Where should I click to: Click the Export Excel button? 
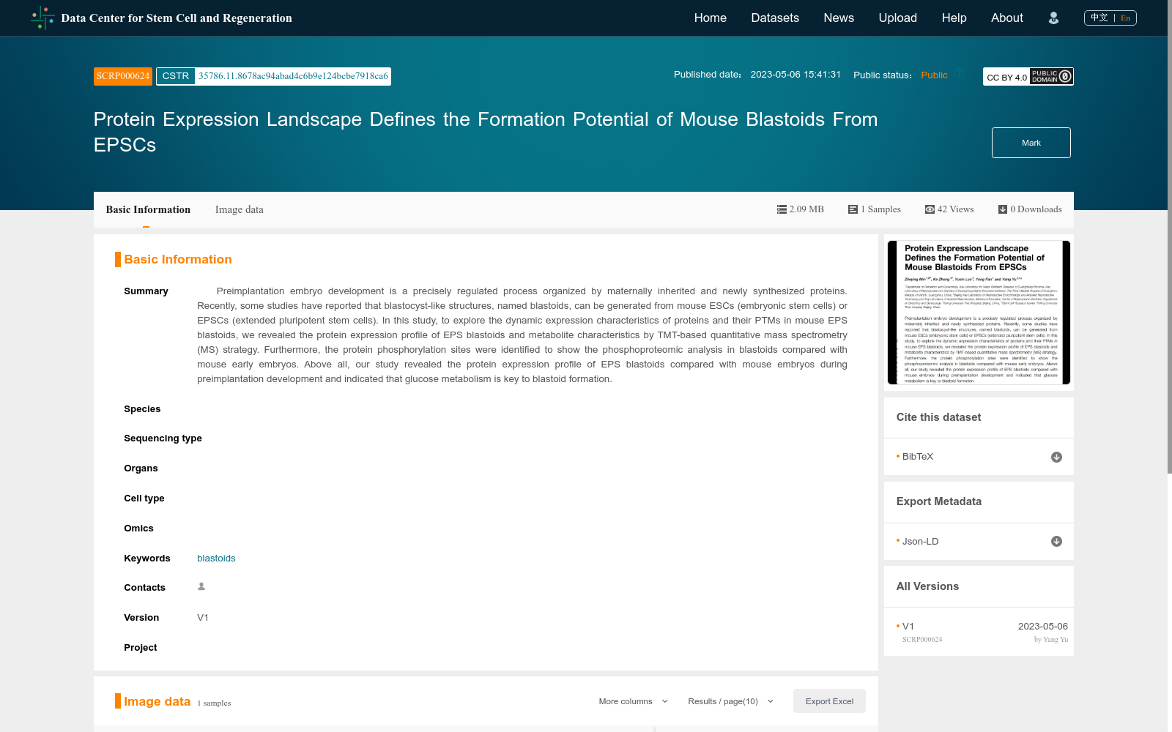point(828,701)
